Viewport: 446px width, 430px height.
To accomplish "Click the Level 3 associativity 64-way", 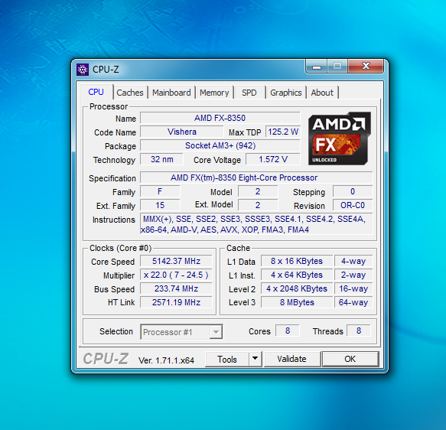I will click(353, 302).
